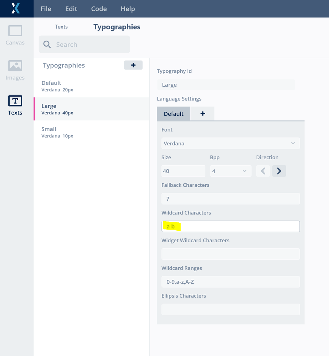Click the Typographies list heading
The width and height of the screenshot is (329, 356).
pyautogui.click(x=64, y=65)
